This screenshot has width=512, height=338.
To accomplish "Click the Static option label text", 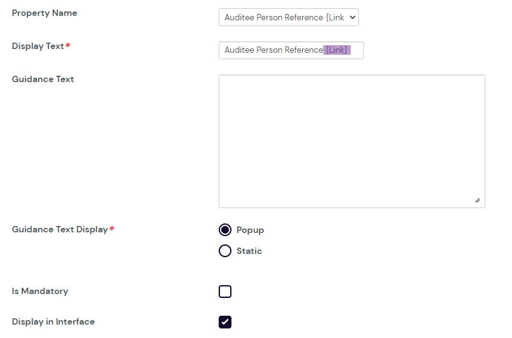I will tap(249, 251).
